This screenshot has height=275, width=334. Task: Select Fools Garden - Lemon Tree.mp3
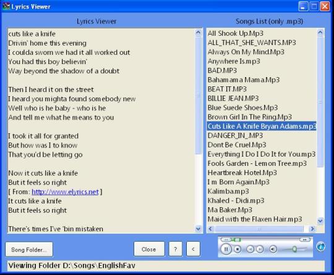(x=262, y=163)
